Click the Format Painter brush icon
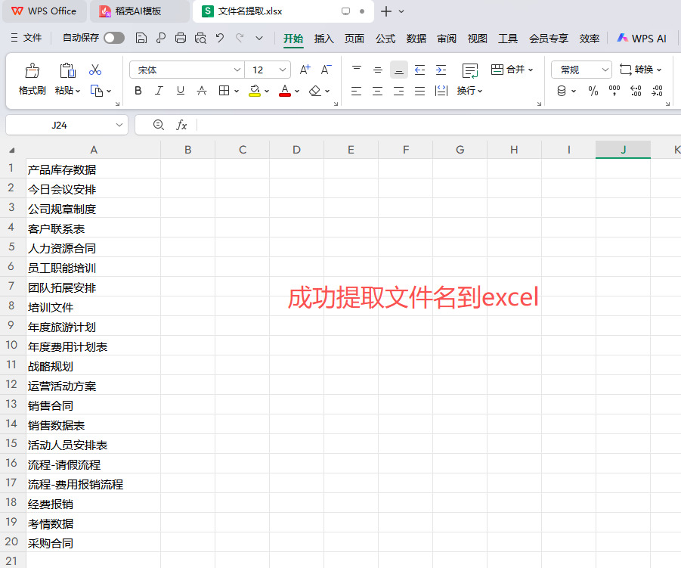 click(x=33, y=70)
